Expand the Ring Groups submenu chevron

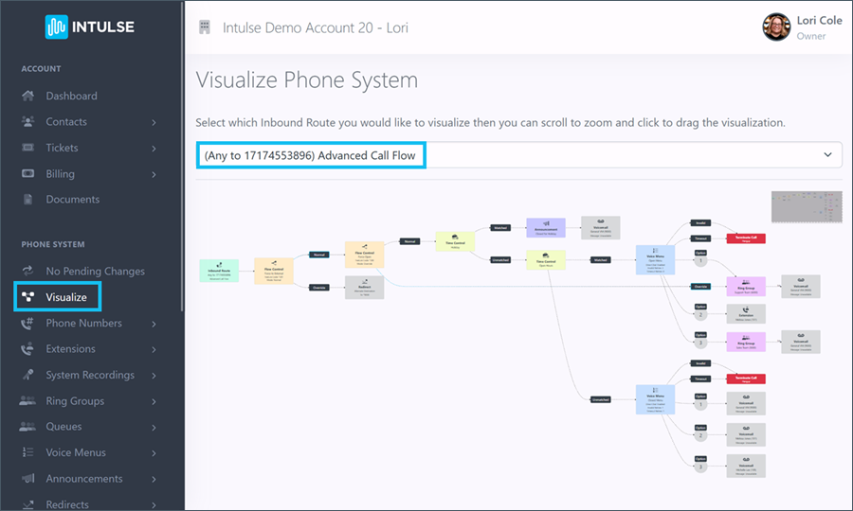[x=154, y=401]
